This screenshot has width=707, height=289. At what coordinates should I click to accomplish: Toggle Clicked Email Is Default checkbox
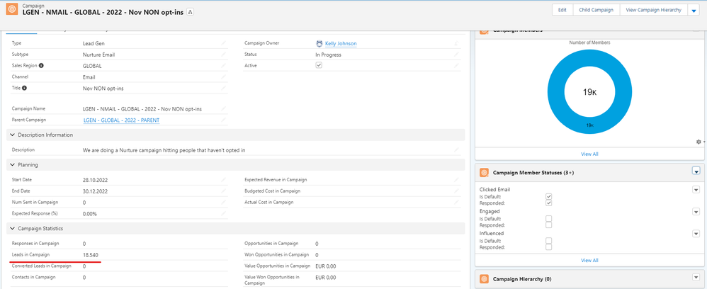549,197
